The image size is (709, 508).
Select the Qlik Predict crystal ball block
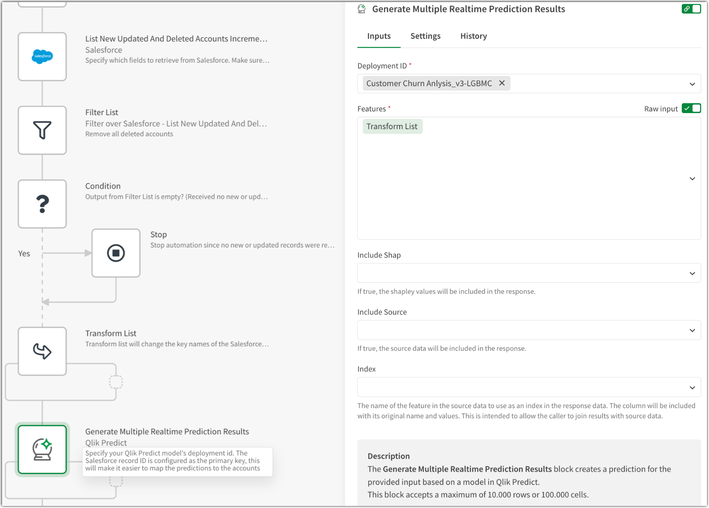(42, 449)
